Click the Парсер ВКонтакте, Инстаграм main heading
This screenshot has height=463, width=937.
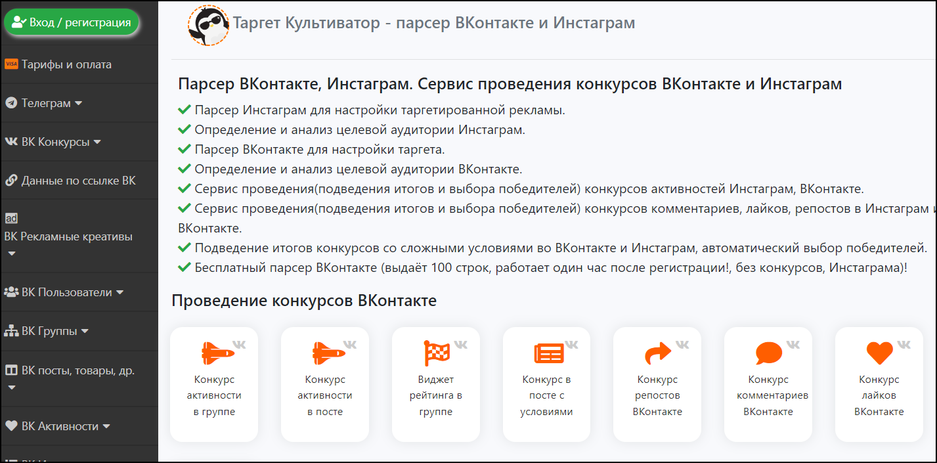click(510, 84)
